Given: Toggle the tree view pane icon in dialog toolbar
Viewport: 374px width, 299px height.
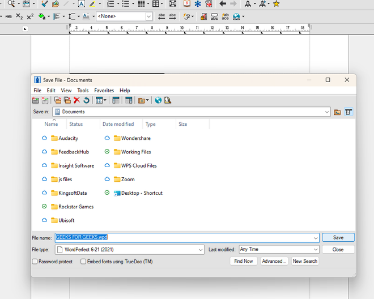Looking at the screenshot, I should (x=116, y=100).
